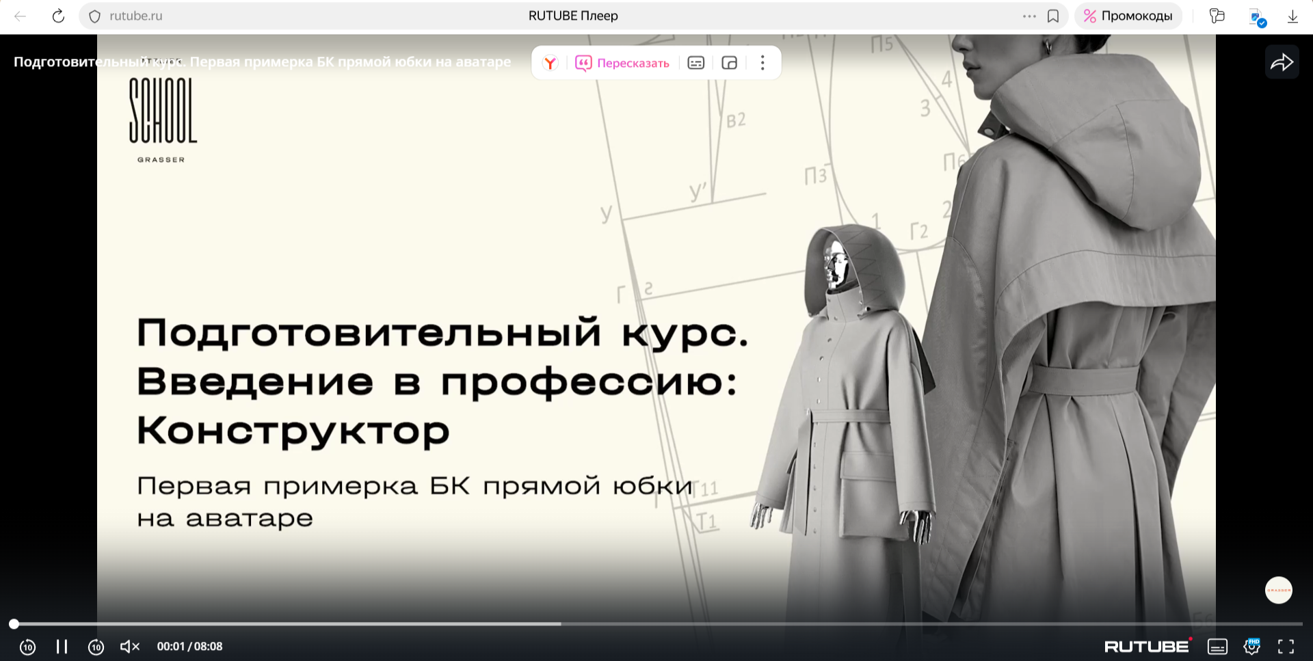This screenshot has height=661, width=1313.
Task: Skip forward 10 seconds
Action: click(96, 647)
